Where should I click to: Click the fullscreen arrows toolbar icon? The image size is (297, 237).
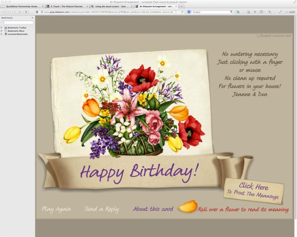pos(280,12)
